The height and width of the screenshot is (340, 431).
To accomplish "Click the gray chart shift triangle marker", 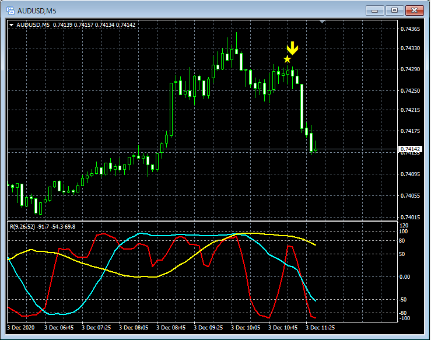I will pyautogui.click(x=323, y=22).
